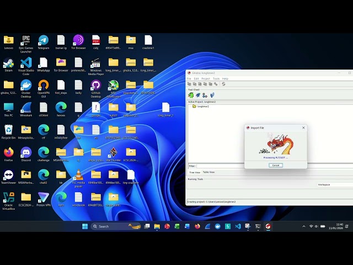
Task: Open Visual Studio Code from the taskbar
Action: (x=238, y=226)
